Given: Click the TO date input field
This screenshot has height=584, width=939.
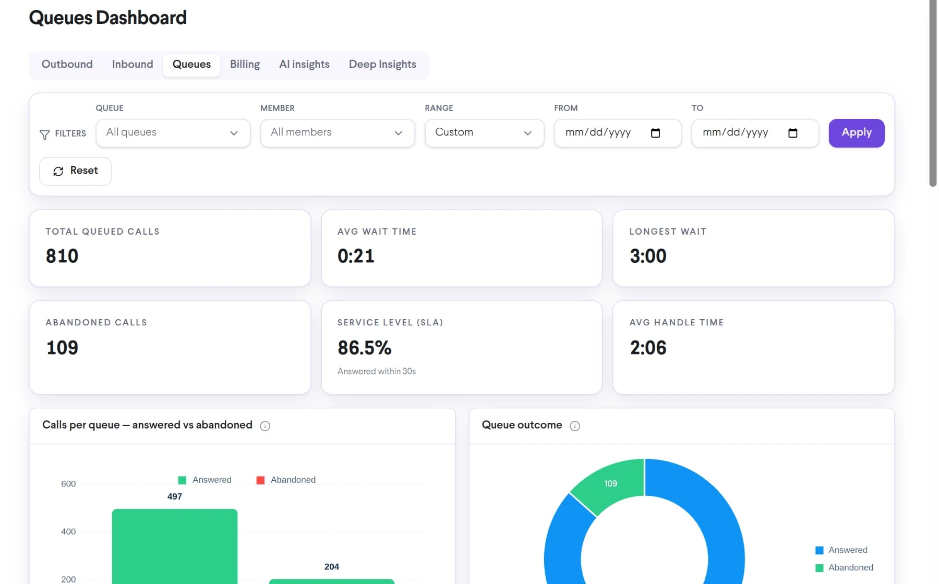Looking at the screenshot, I should click(755, 133).
